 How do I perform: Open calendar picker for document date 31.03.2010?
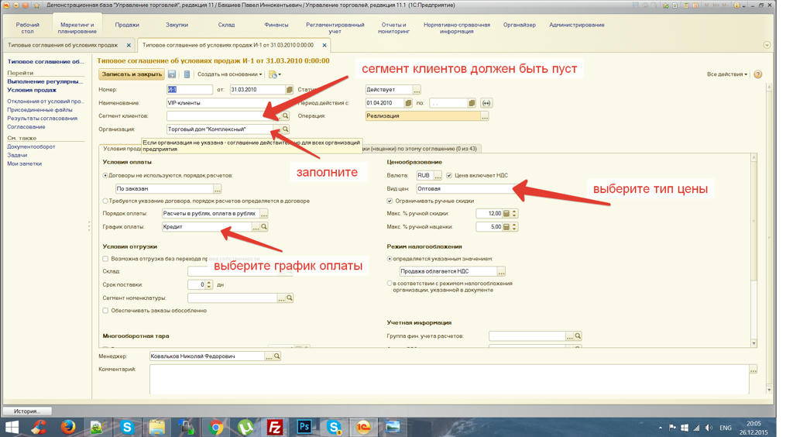289,90
